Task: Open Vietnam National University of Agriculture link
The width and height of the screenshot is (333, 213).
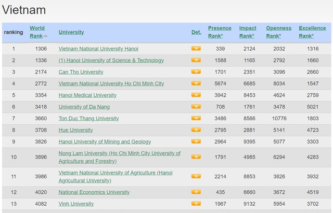Action: click(116, 177)
